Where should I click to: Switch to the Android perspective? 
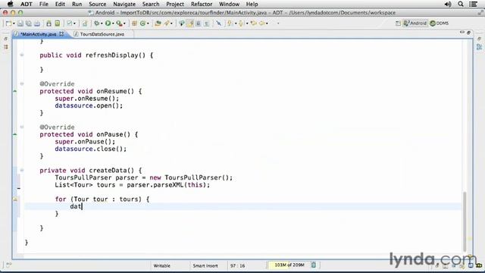click(x=415, y=24)
